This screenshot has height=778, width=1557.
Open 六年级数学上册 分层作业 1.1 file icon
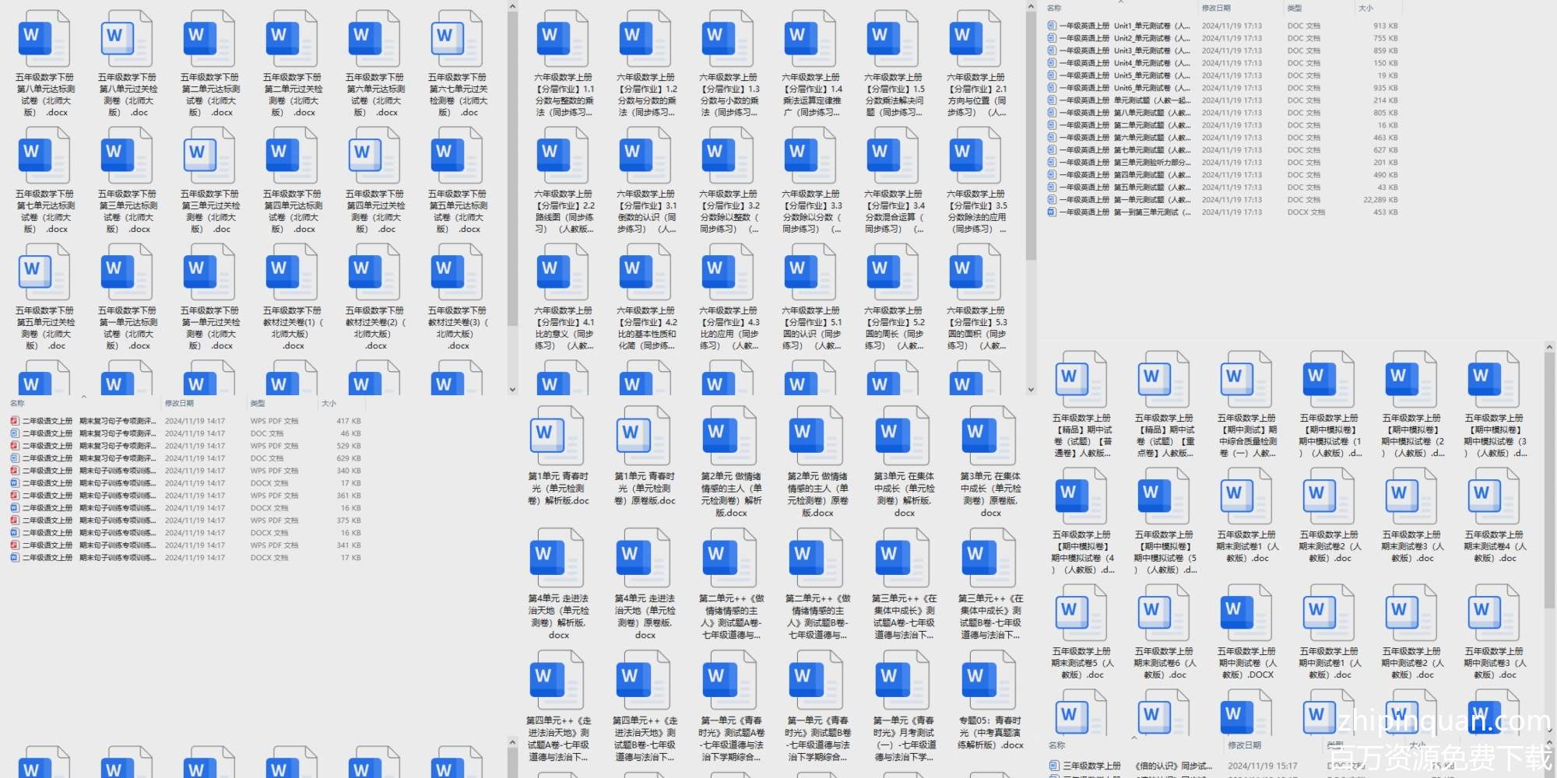[563, 39]
